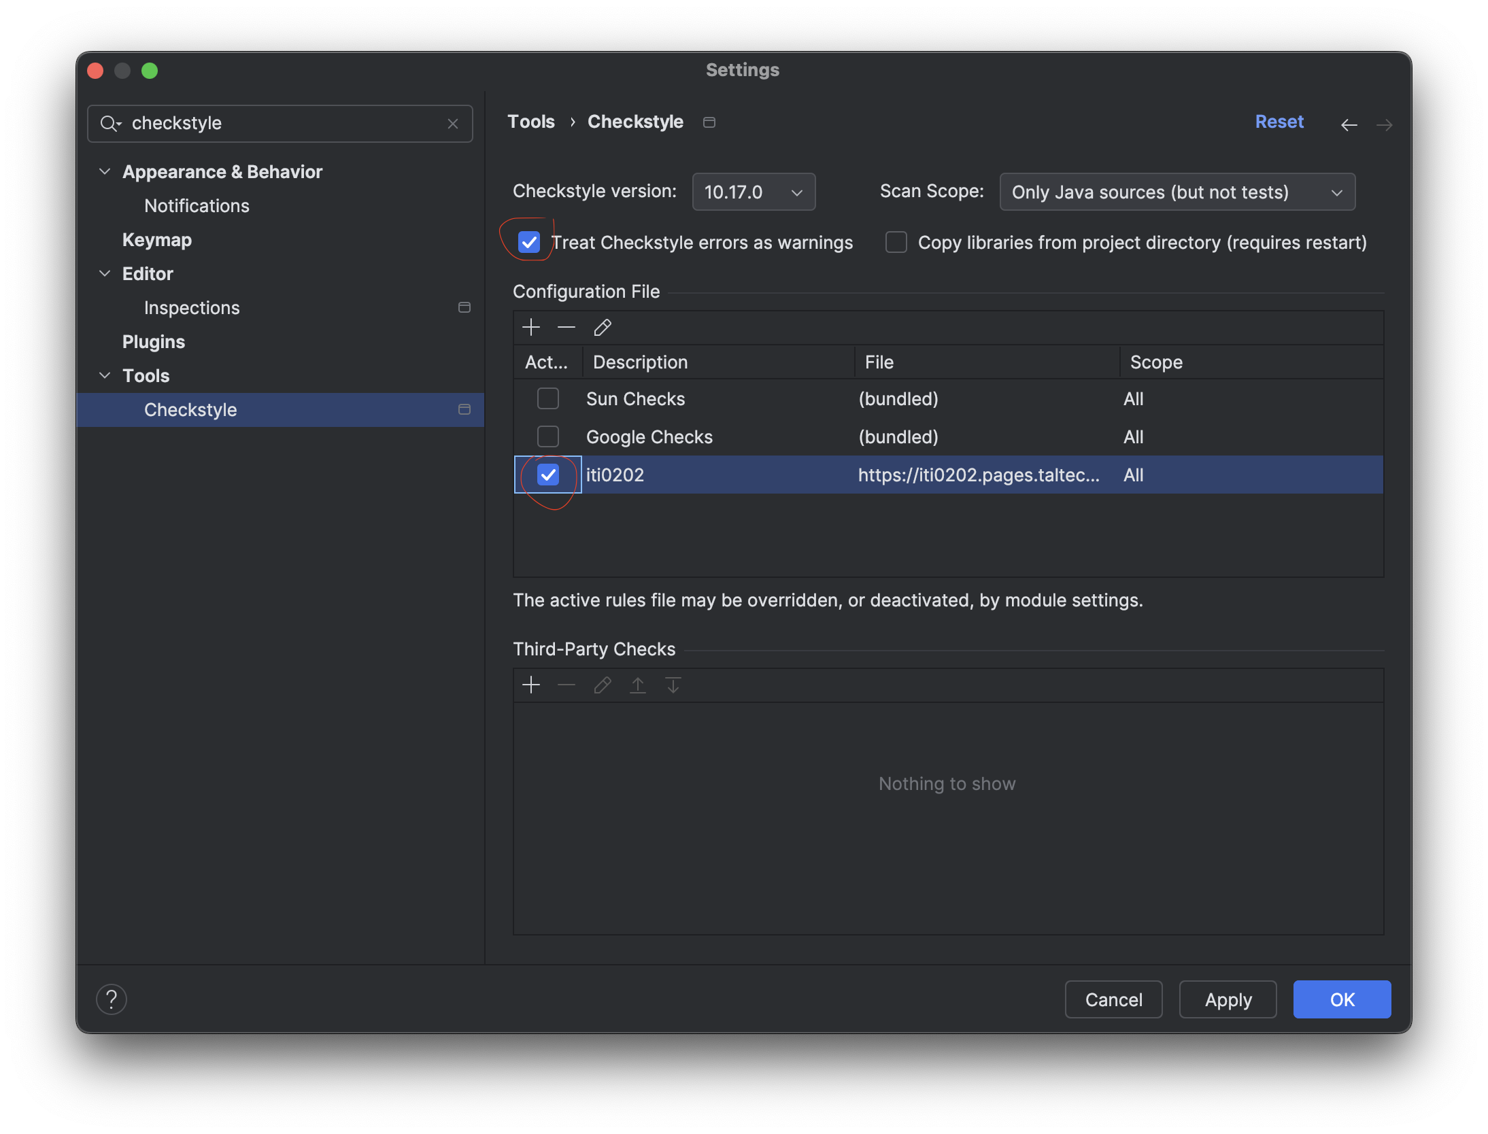
Task: Click the project-level icon beside Inspections
Action: [464, 308]
